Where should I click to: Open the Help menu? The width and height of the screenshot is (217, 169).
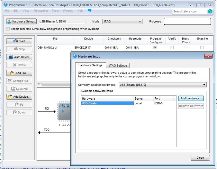pos(80,11)
